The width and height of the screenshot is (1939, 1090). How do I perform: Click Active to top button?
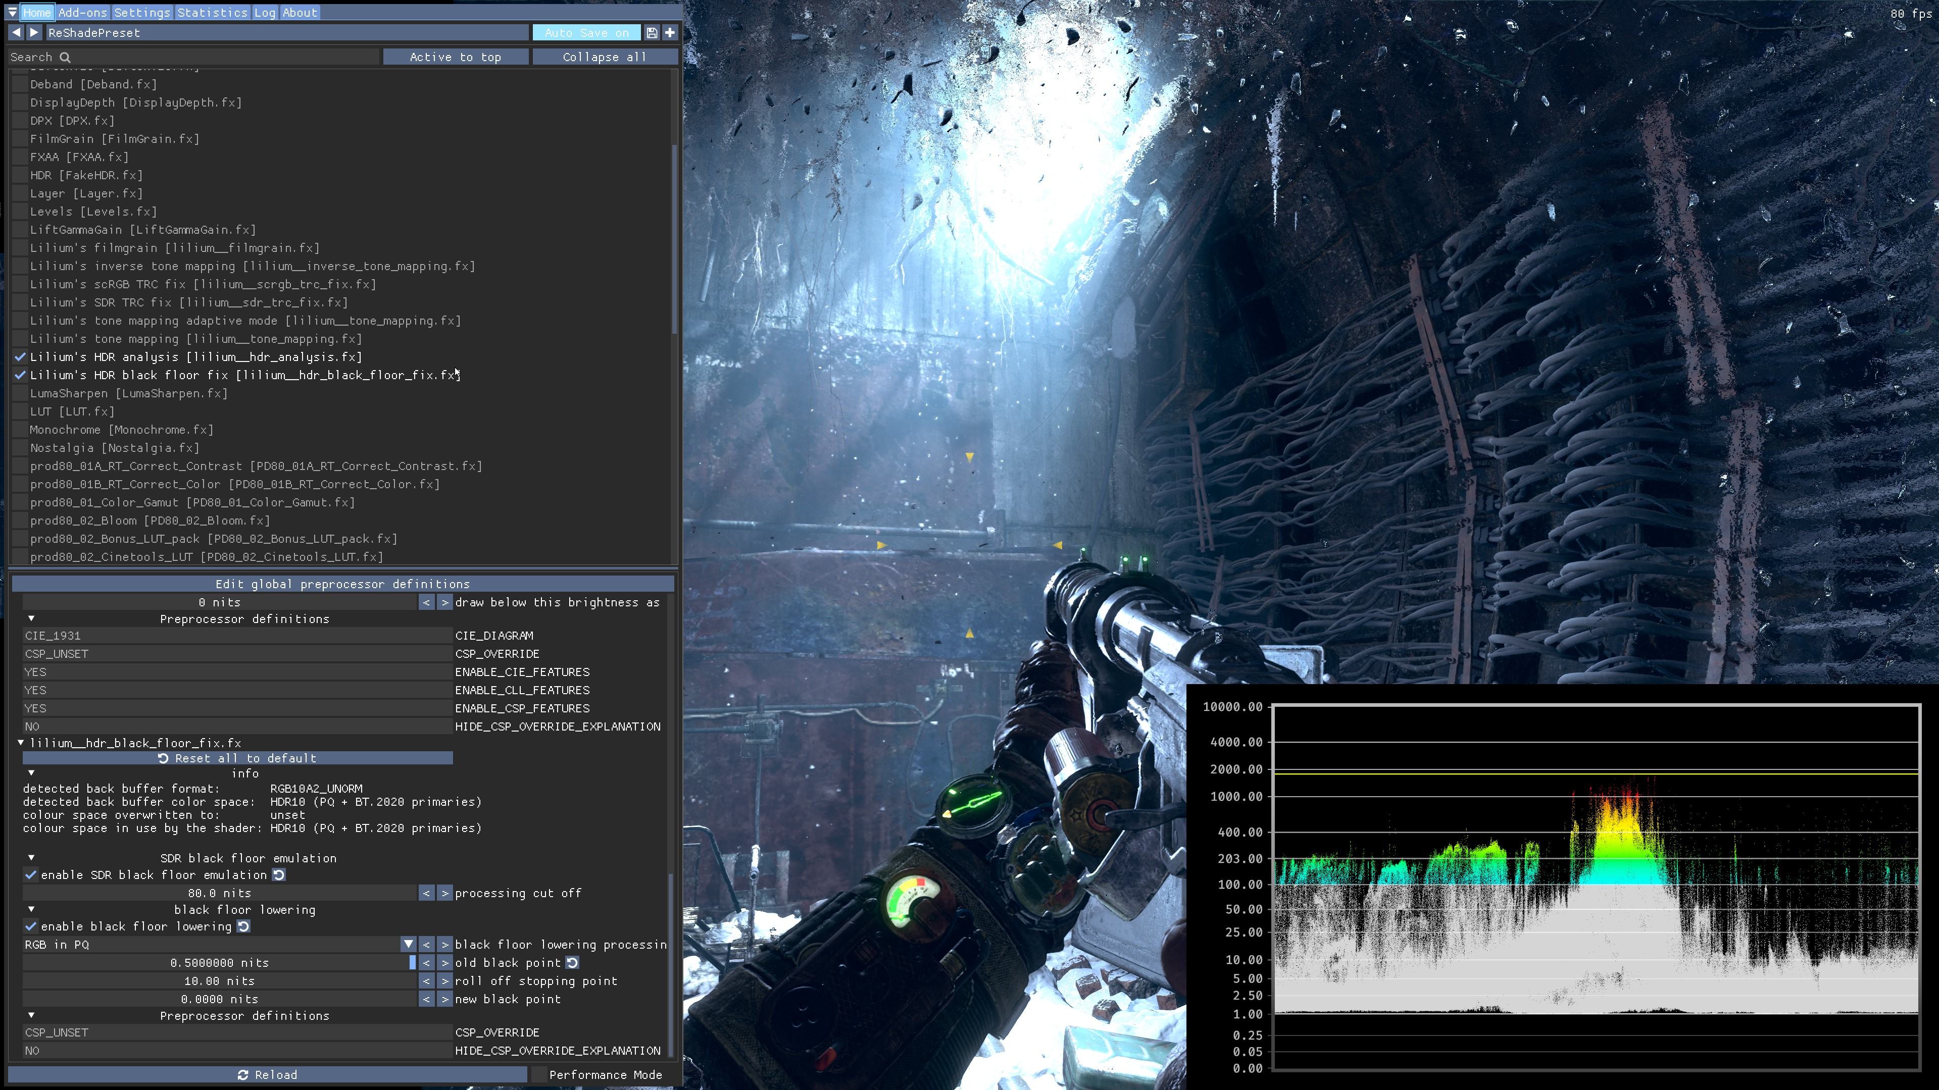click(456, 57)
